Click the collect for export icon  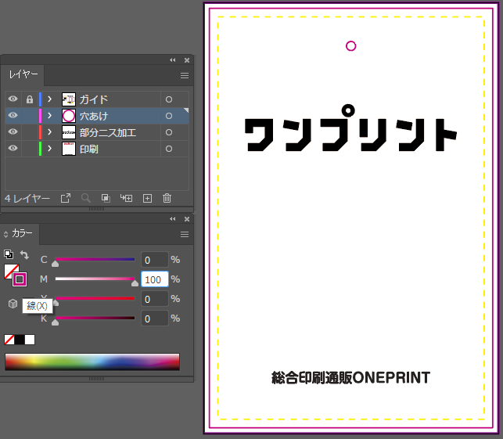pyautogui.click(x=66, y=199)
